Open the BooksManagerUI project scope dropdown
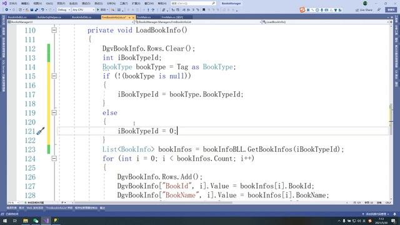The image size is (400, 225). [x=70, y=22]
